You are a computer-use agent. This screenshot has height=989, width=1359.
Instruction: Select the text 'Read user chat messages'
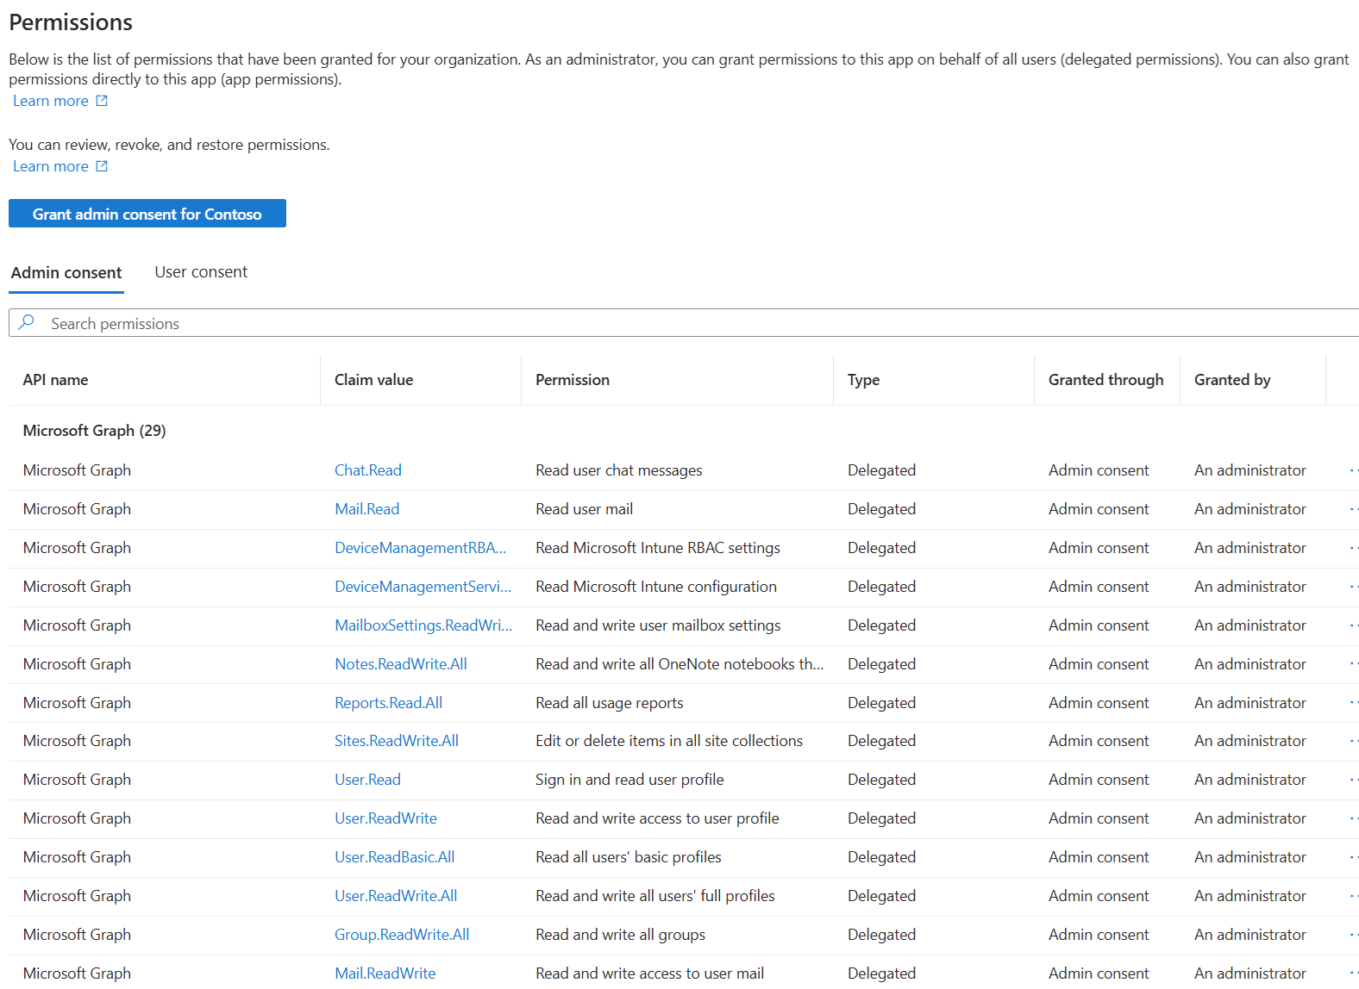coord(619,470)
